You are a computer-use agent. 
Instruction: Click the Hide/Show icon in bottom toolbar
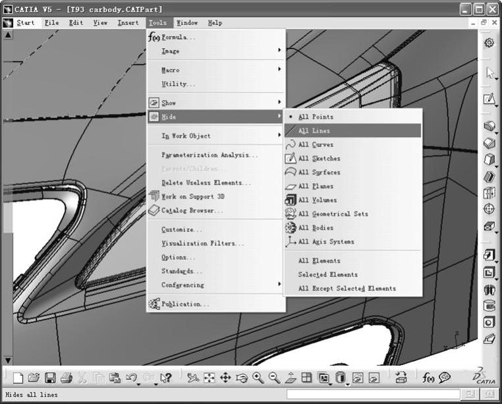click(x=358, y=378)
